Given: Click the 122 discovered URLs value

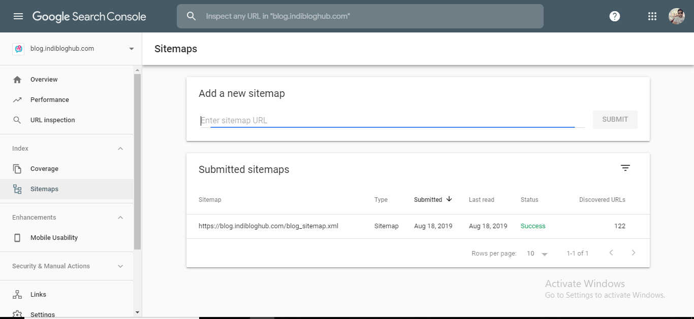Looking at the screenshot, I should click(x=619, y=226).
